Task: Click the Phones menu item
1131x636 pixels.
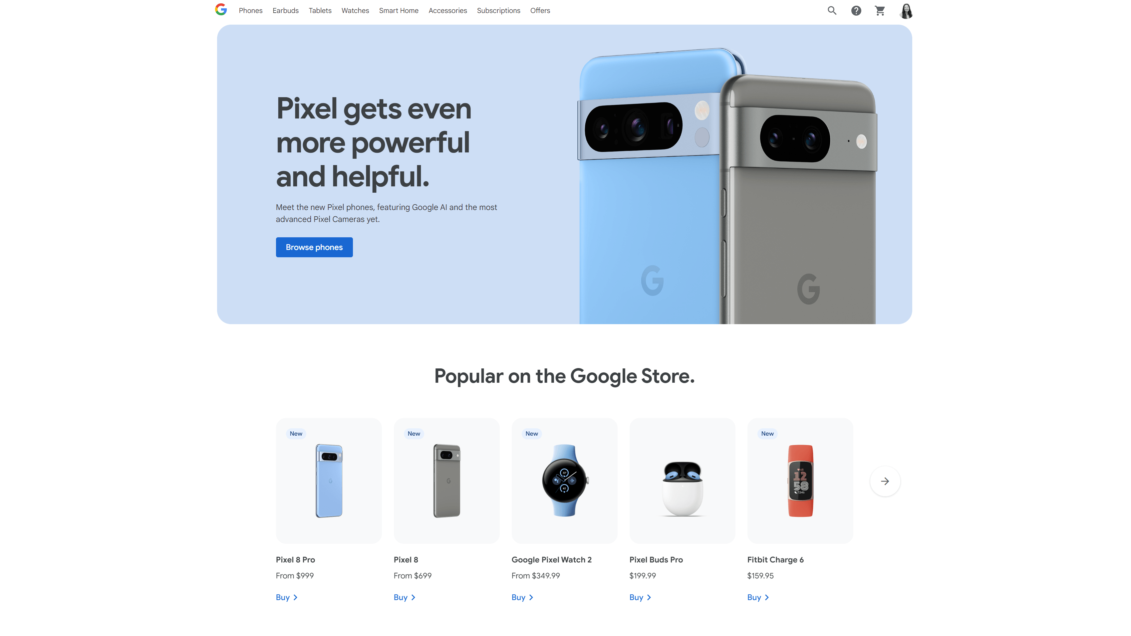Action: pos(250,10)
